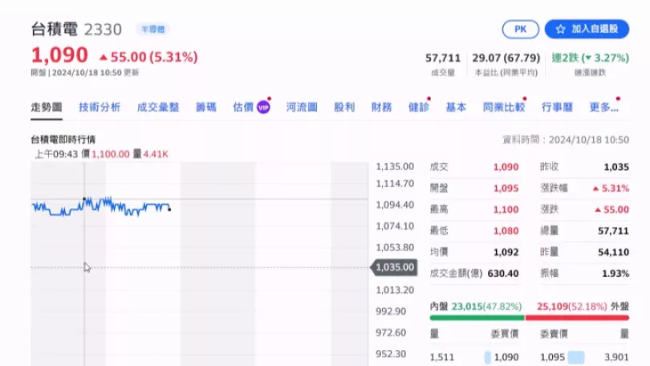Click the 1,035.00 reference price marker

(393, 267)
